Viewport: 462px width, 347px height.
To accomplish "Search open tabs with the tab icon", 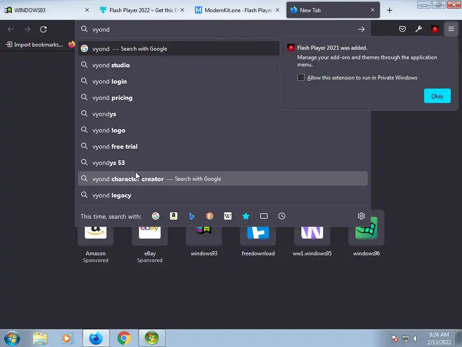I will pos(264,216).
